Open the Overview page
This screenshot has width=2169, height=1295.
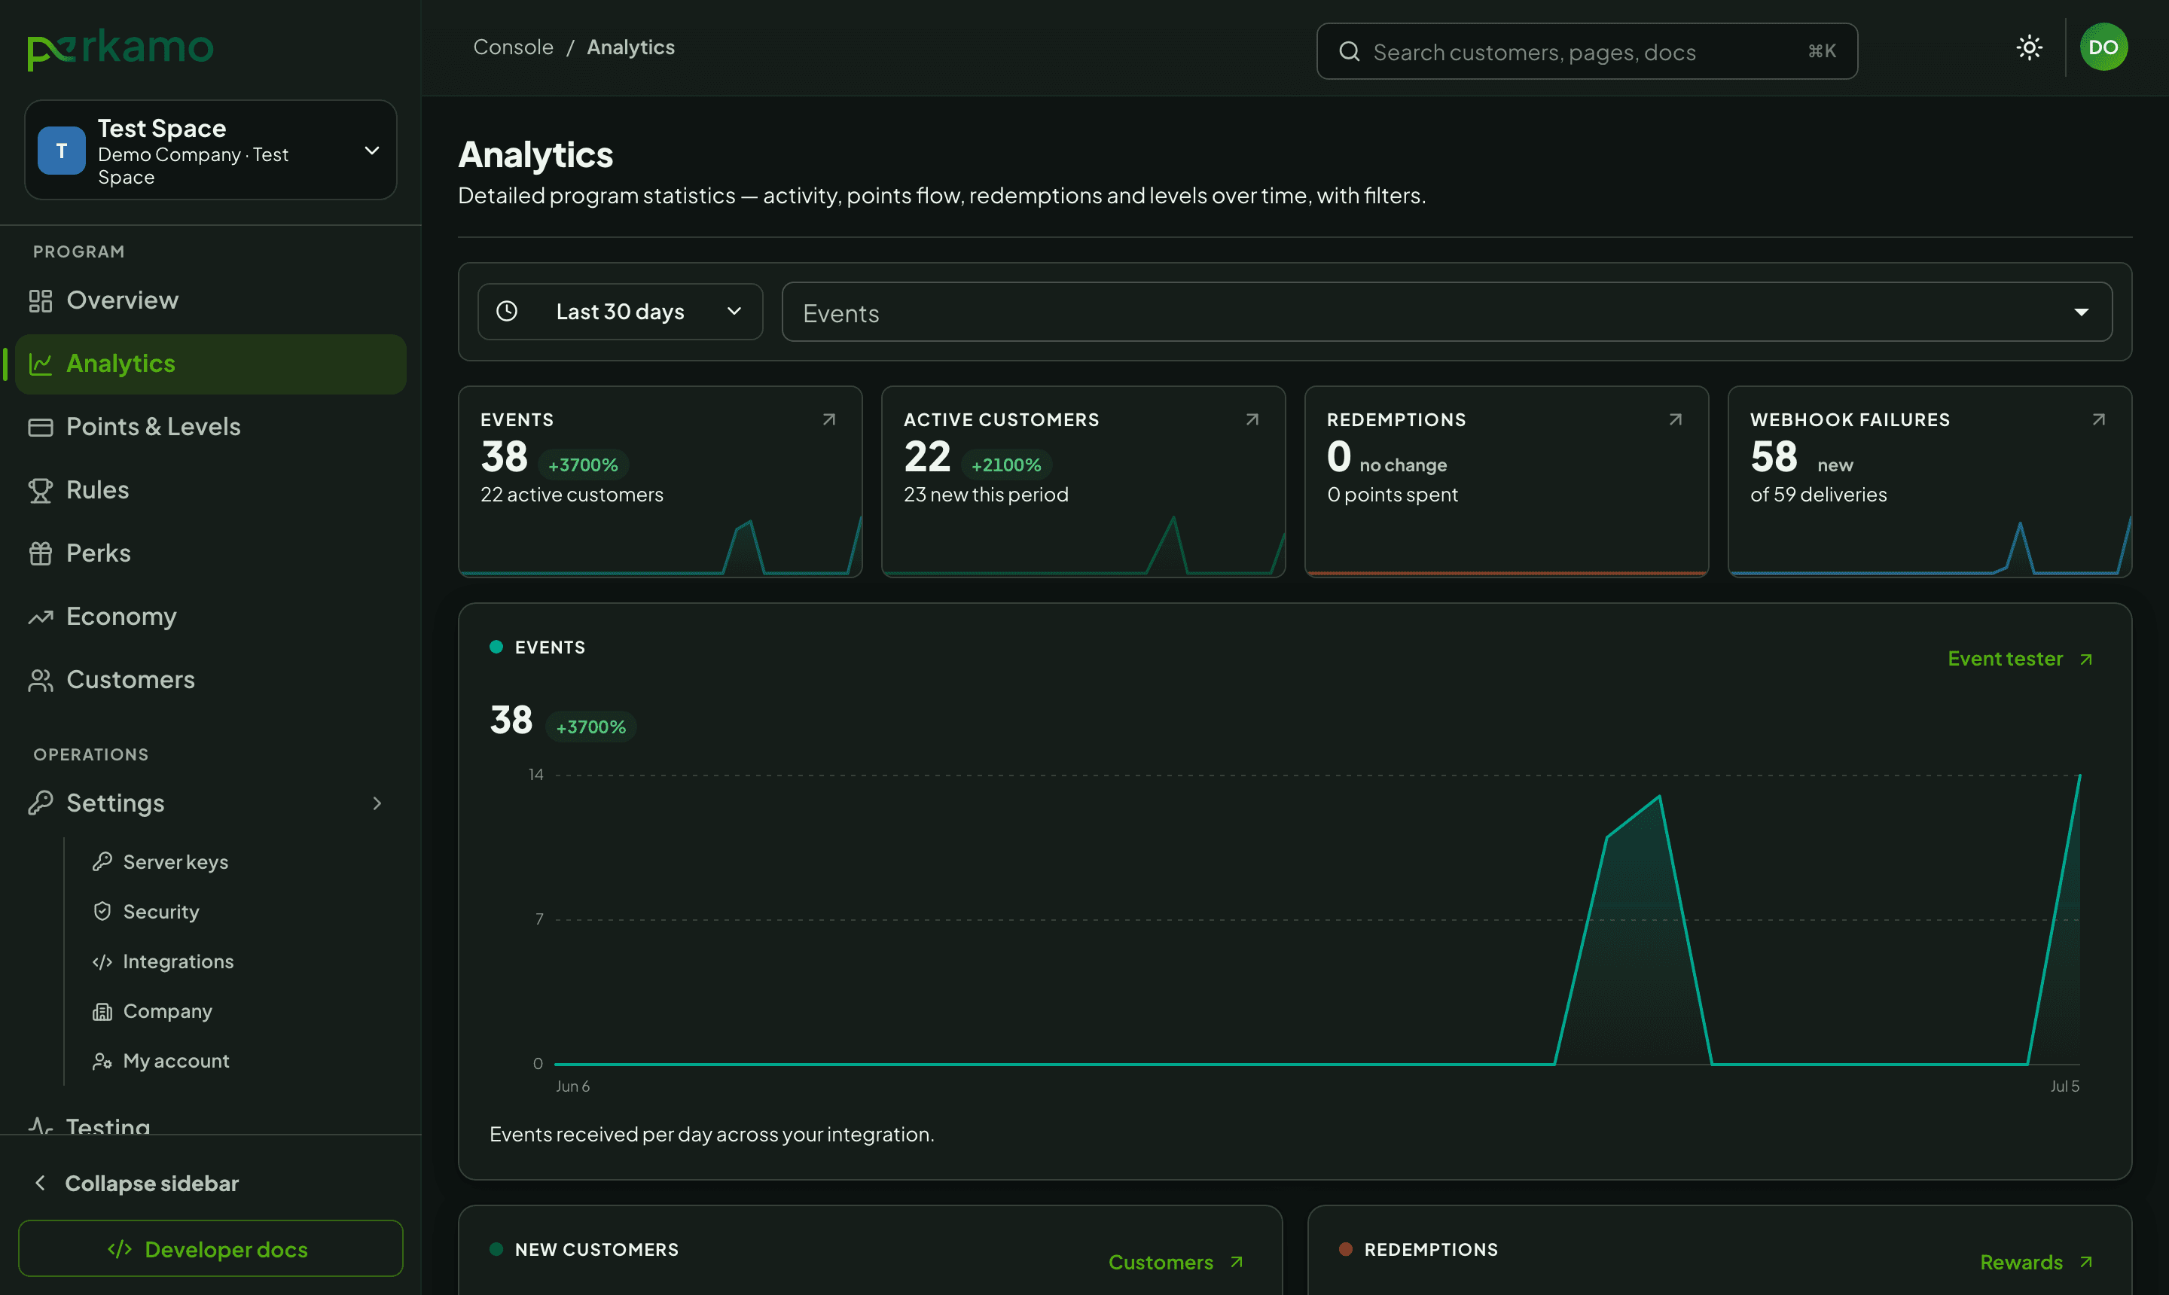(210, 300)
